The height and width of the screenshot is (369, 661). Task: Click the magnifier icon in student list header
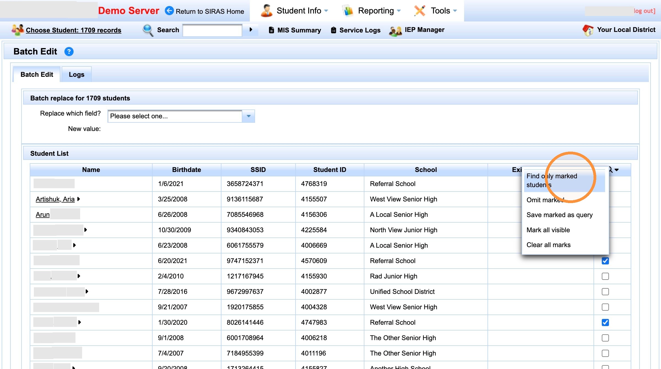pyautogui.click(x=610, y=170)
